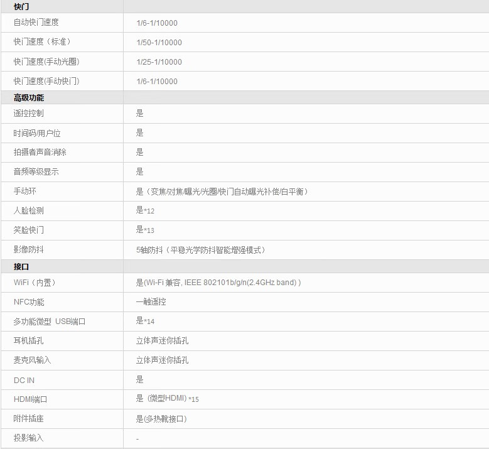Open footnote *15 next to 微型HDMI

pyautogui.click(x=193, y=399)
